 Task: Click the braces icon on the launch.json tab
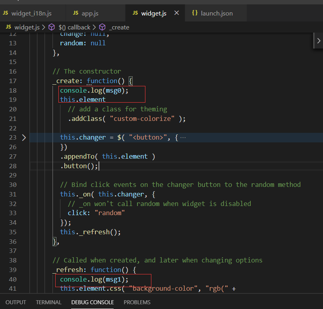[195, 13]
